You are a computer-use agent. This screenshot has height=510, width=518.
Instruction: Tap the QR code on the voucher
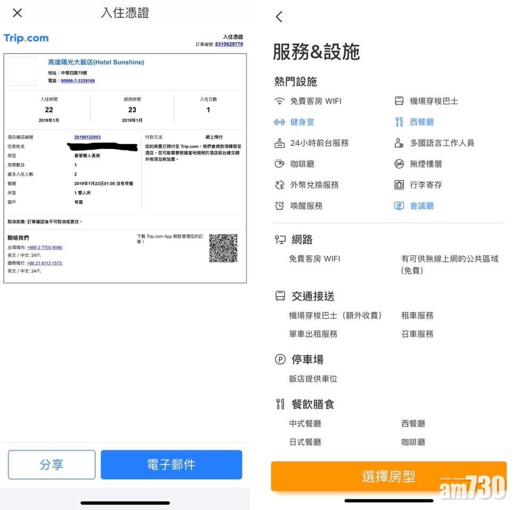(223, 248)
